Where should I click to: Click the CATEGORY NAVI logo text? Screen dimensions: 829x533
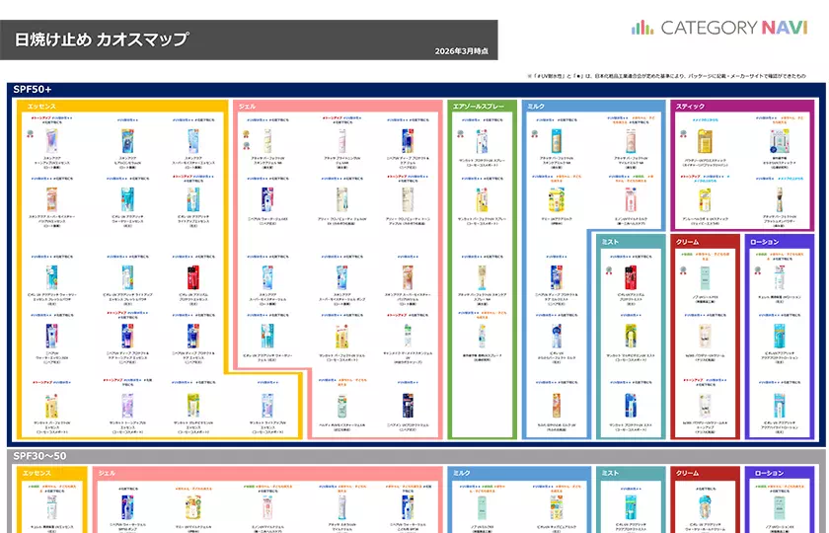click(734, 28)
